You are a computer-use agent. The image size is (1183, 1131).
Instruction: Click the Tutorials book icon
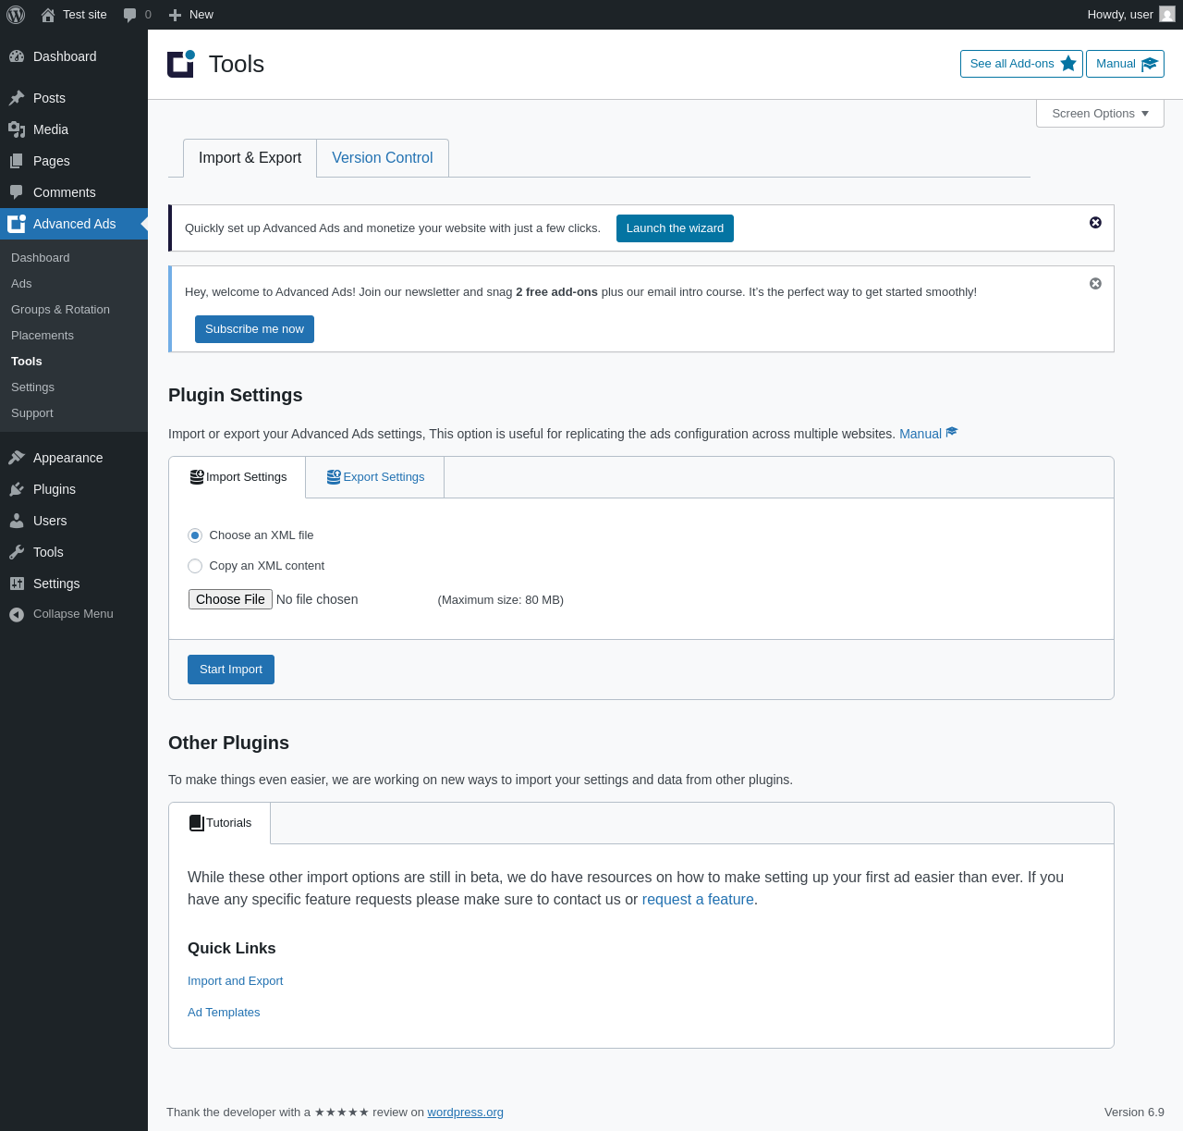(x=196, y=823)
